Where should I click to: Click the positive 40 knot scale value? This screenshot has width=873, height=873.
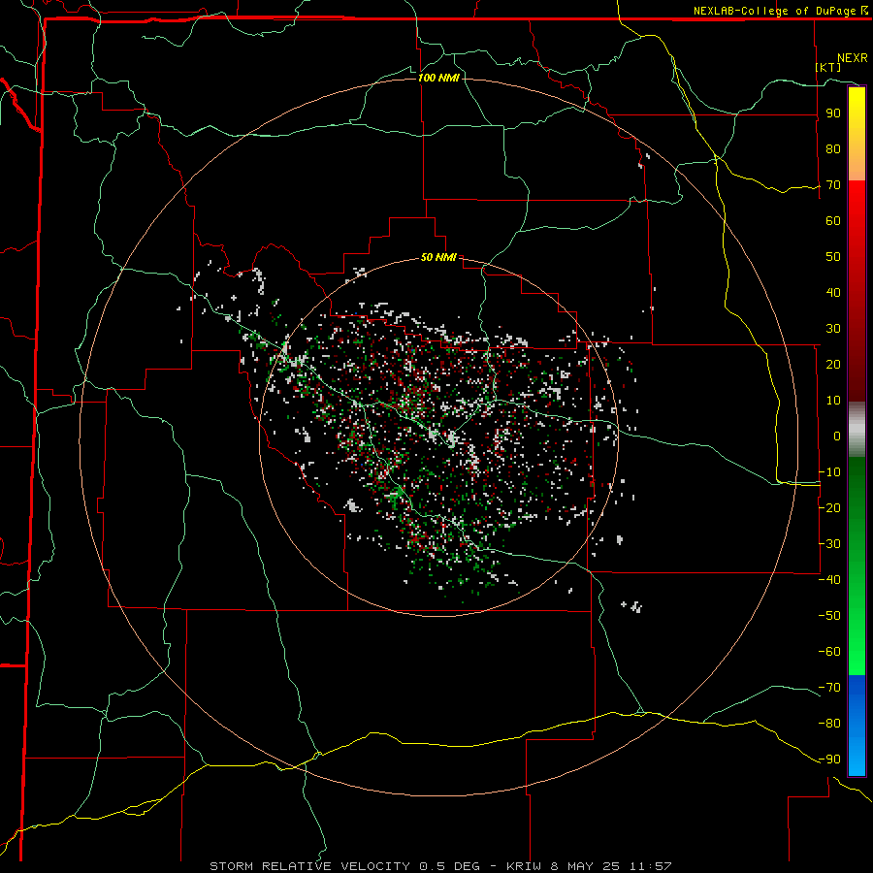(833, 292)
